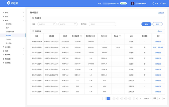Click 账单查询 in 2018年6月账单 row

click(158, 64)
